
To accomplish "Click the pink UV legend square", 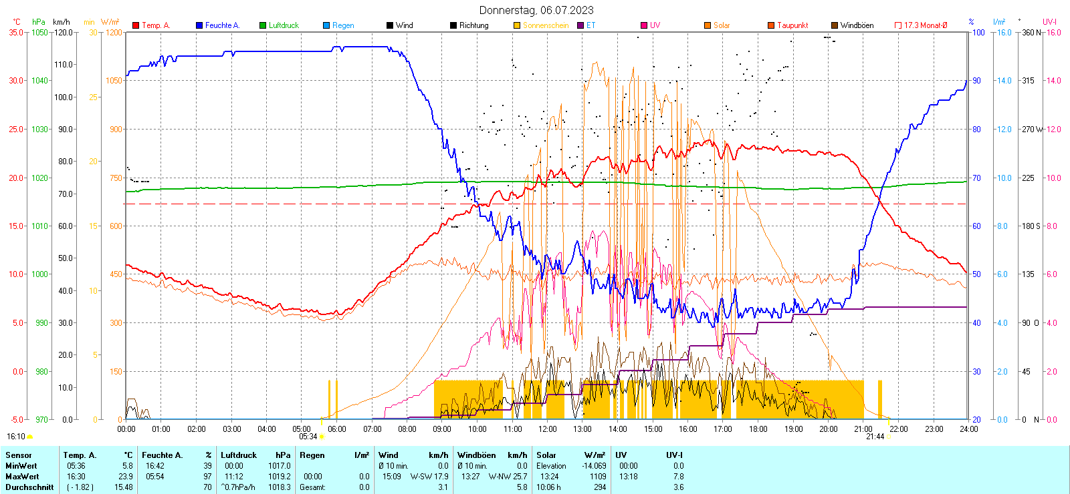I will pos(644,25).
